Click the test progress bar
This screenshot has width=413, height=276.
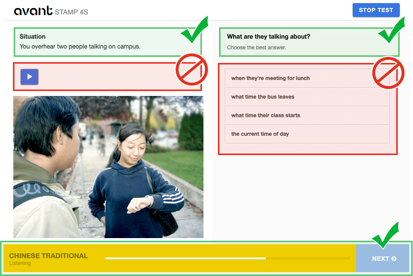(228, 259)
